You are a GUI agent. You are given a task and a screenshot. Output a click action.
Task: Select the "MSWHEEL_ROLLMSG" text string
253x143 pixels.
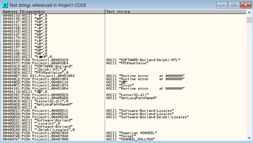(130, 139)
